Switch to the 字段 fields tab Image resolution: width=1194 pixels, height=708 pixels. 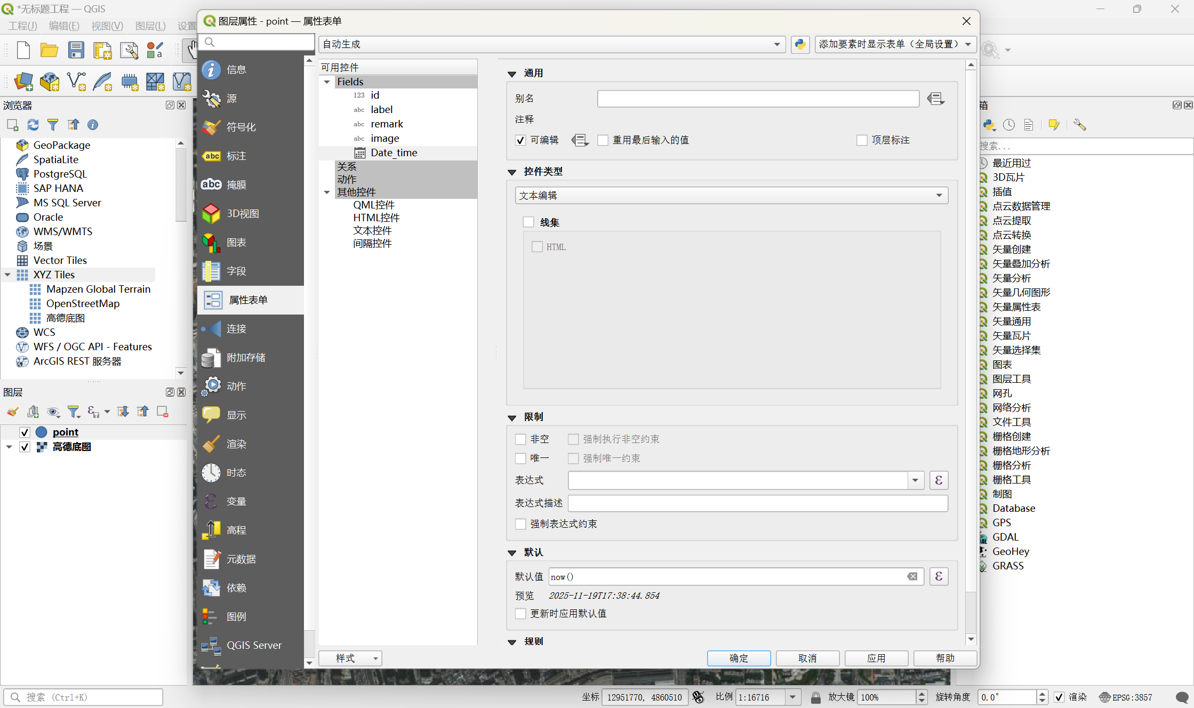(236, 271)
